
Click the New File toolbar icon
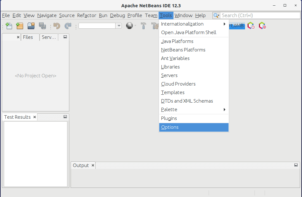(9, 26)
